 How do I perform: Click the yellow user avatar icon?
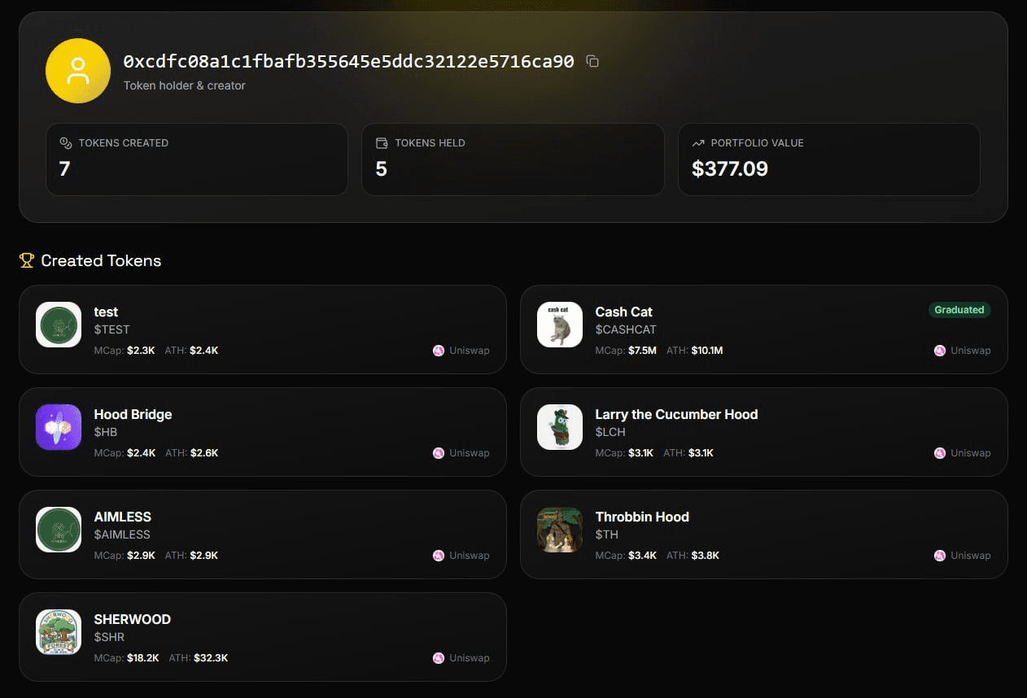[x=78, y=71]
